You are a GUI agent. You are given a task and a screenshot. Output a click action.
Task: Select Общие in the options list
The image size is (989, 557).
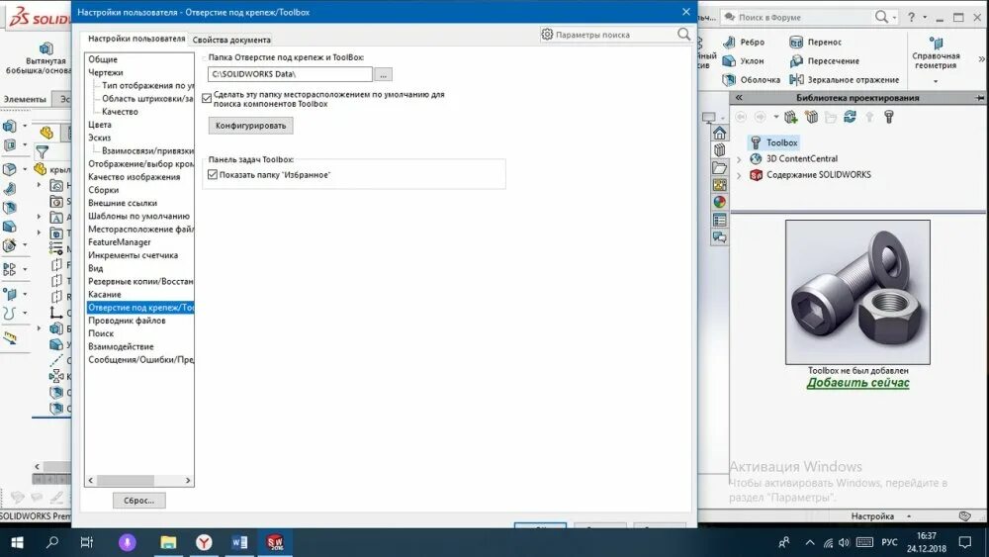click(x=103, y=59)
